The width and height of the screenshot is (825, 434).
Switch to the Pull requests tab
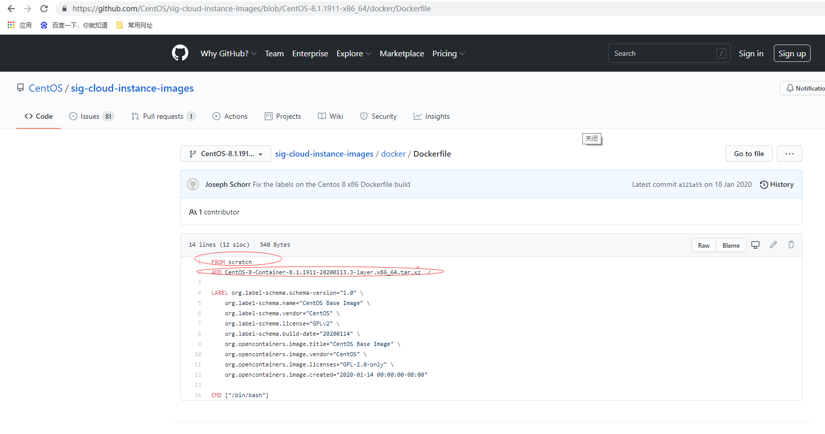point(163,116)
